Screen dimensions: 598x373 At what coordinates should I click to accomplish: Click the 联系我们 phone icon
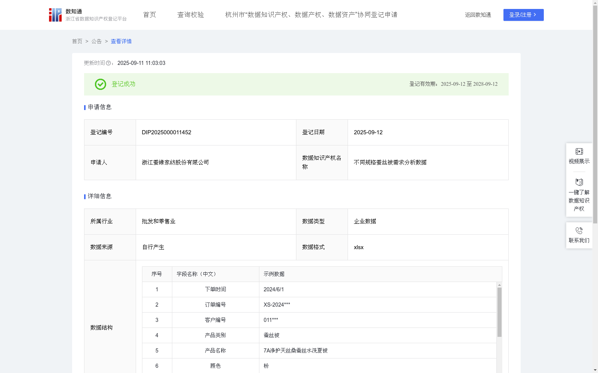click(579, 231)
